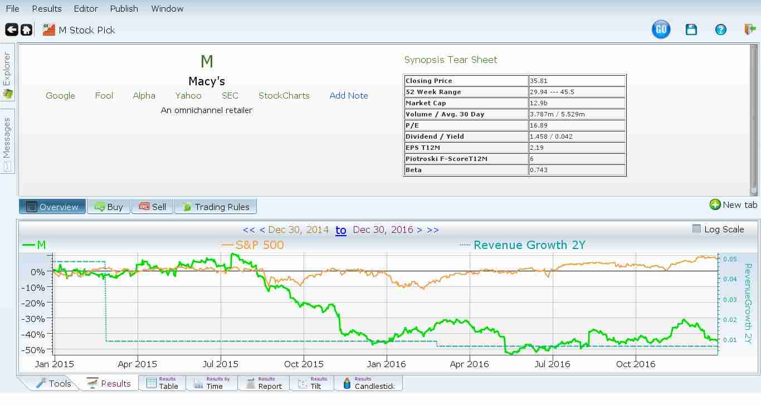The image size is (761, 405).
Task: Open the Results by Time view
Action: coord(212,383)
